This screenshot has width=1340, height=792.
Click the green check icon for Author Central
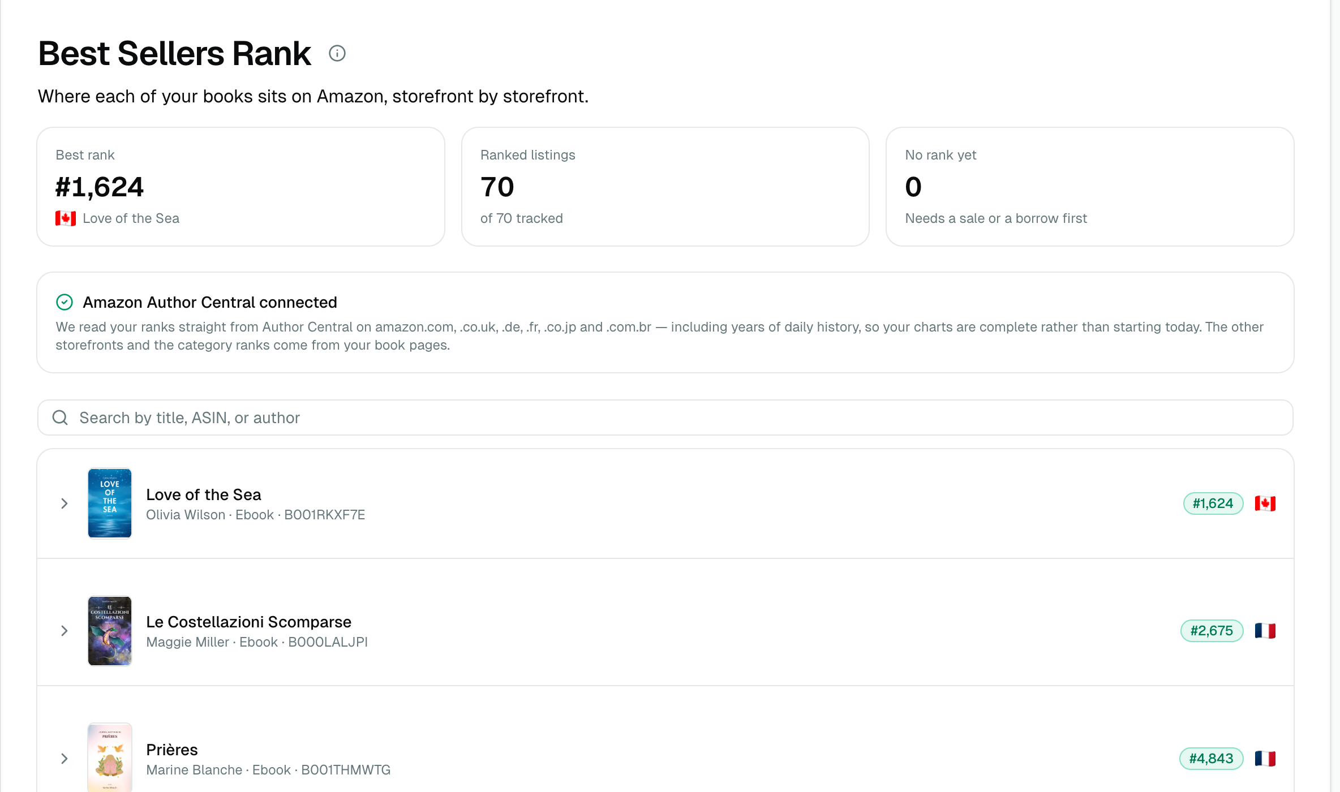tap(65, 302)
